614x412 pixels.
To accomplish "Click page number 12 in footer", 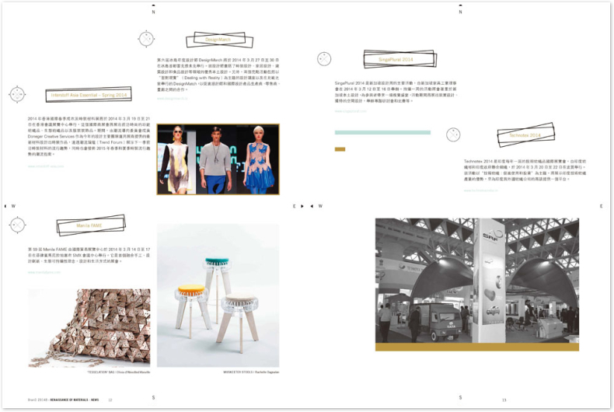I will click(110, 400).
